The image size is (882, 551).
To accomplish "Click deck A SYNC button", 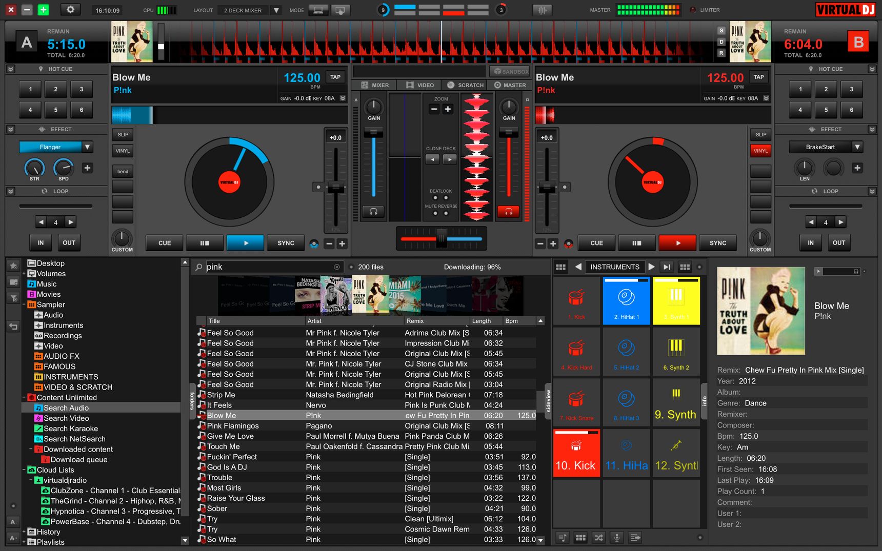I will pos(286,243).
